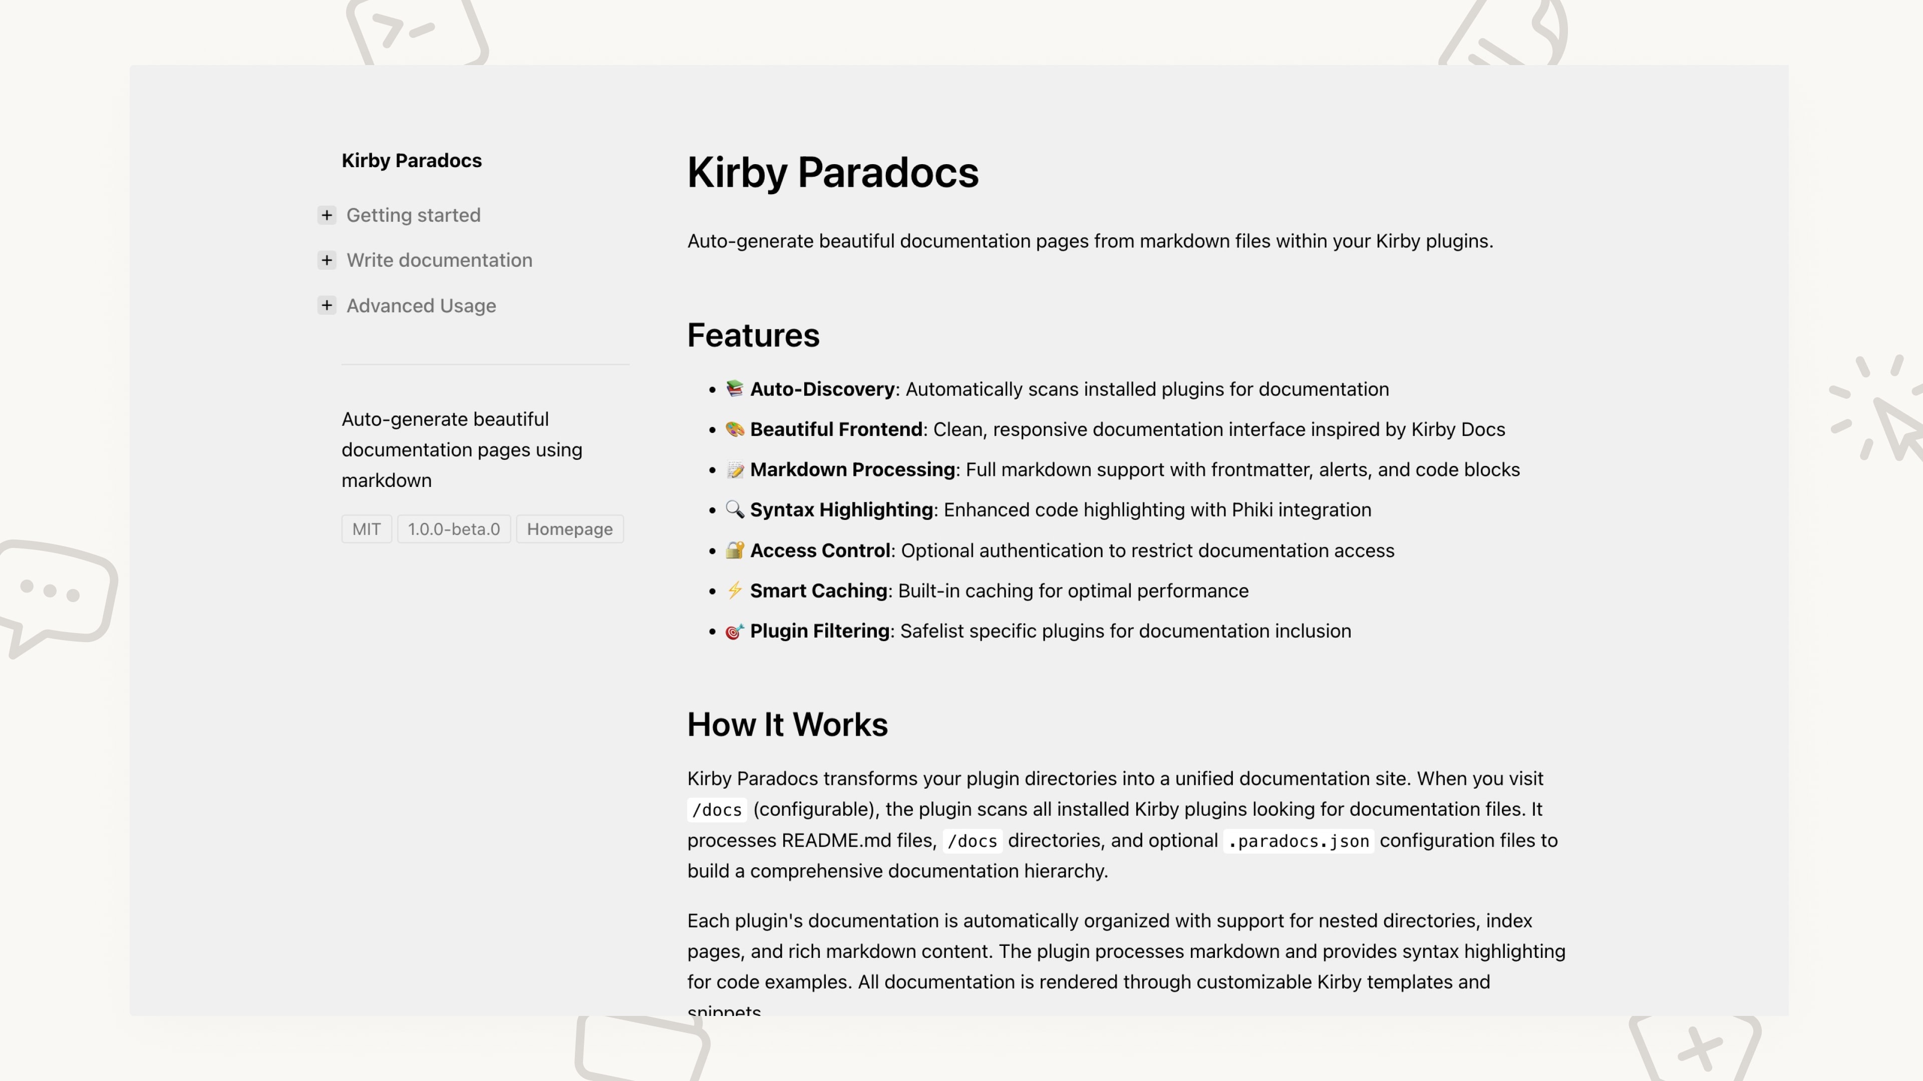Click the Kirby Paradocs sidebar title
The height and width of the screenshot is (1081, 1923).
pyautogui.click(x=411, y=160)
